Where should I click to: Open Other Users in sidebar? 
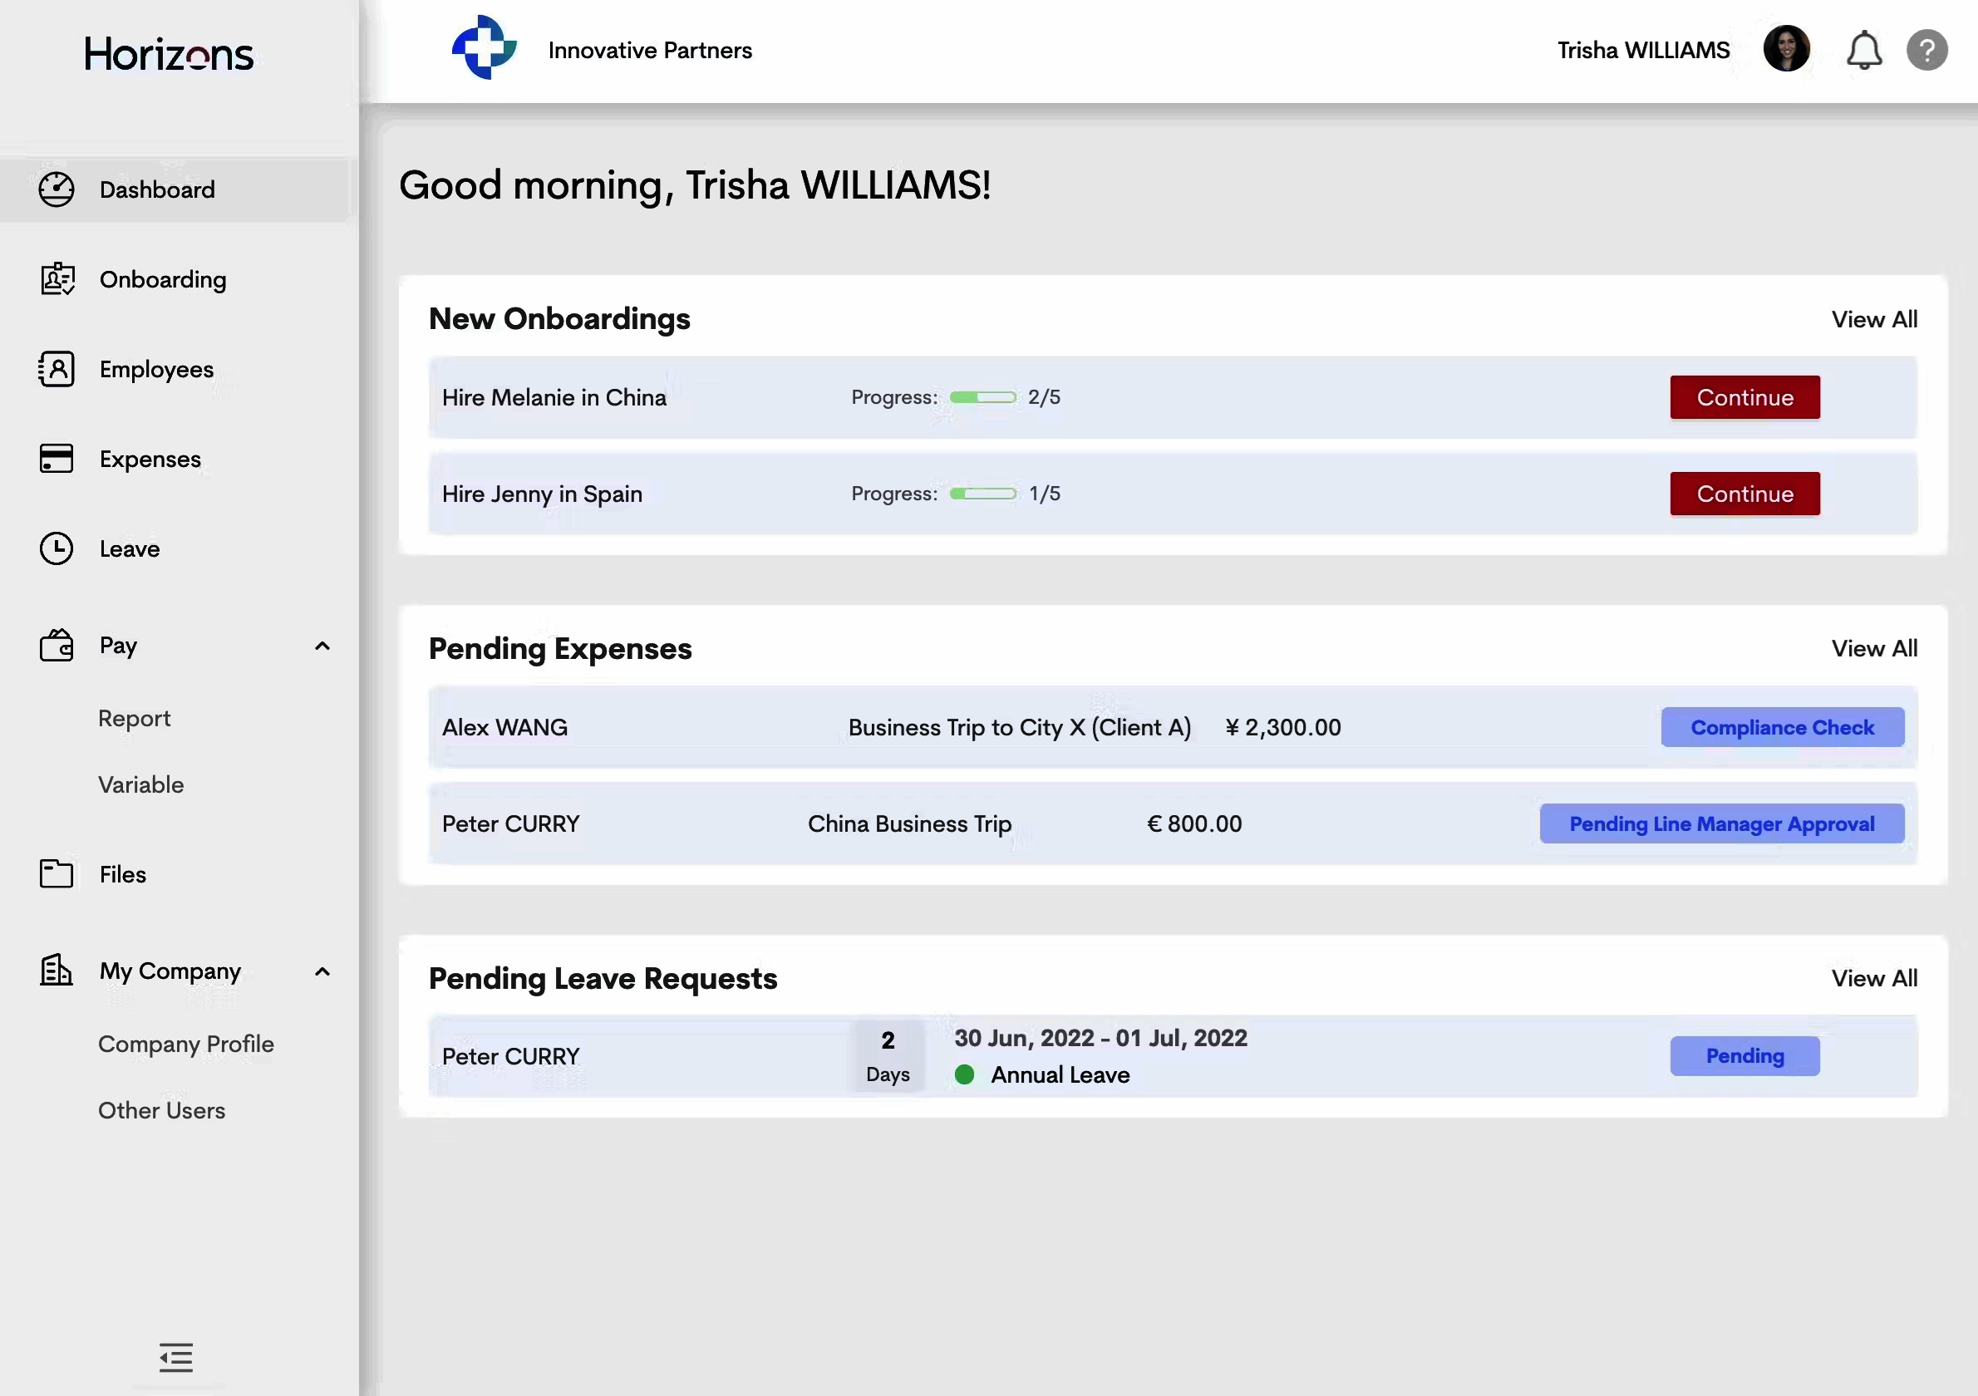[161, 1110]
